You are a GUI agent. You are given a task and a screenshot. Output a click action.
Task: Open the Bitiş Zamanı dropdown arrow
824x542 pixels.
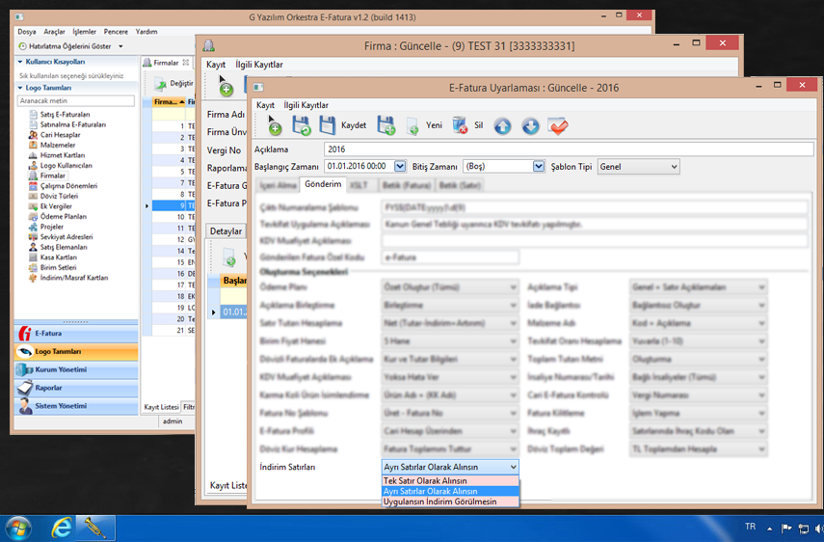[x=539, y=166]
